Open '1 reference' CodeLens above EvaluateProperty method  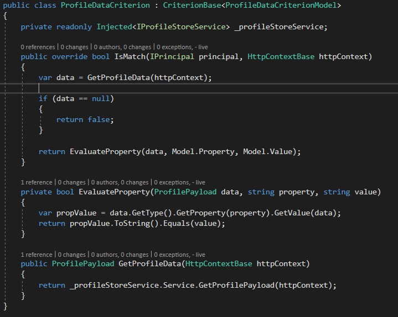pyautogui.click(x=37, y=182)
